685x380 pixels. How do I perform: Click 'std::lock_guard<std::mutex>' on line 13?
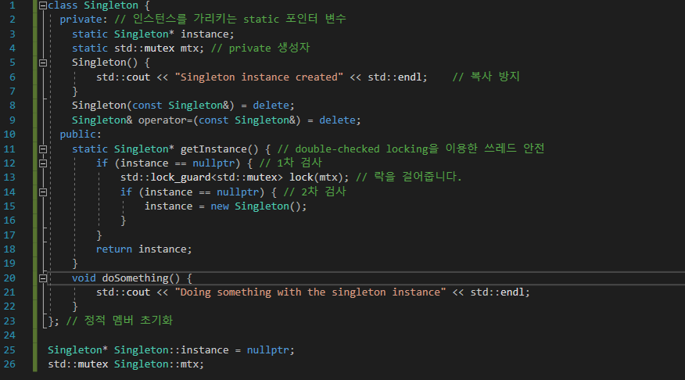point(202,177)
